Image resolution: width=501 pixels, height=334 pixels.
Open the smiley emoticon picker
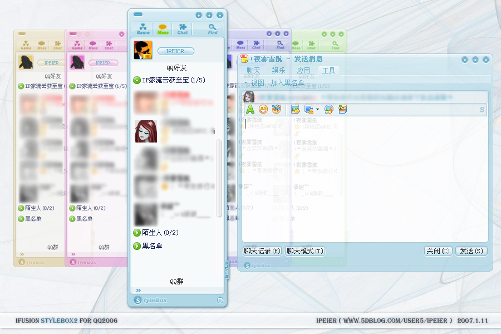point(263,109)
